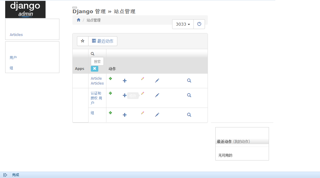Click the Apps column header
Image resolution: width=320 pixels, height=178 pixels.
[80, 69]
